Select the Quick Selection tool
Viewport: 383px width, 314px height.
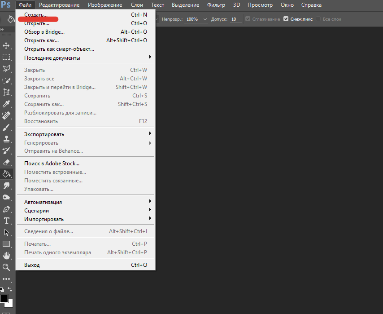coord(6,80)
